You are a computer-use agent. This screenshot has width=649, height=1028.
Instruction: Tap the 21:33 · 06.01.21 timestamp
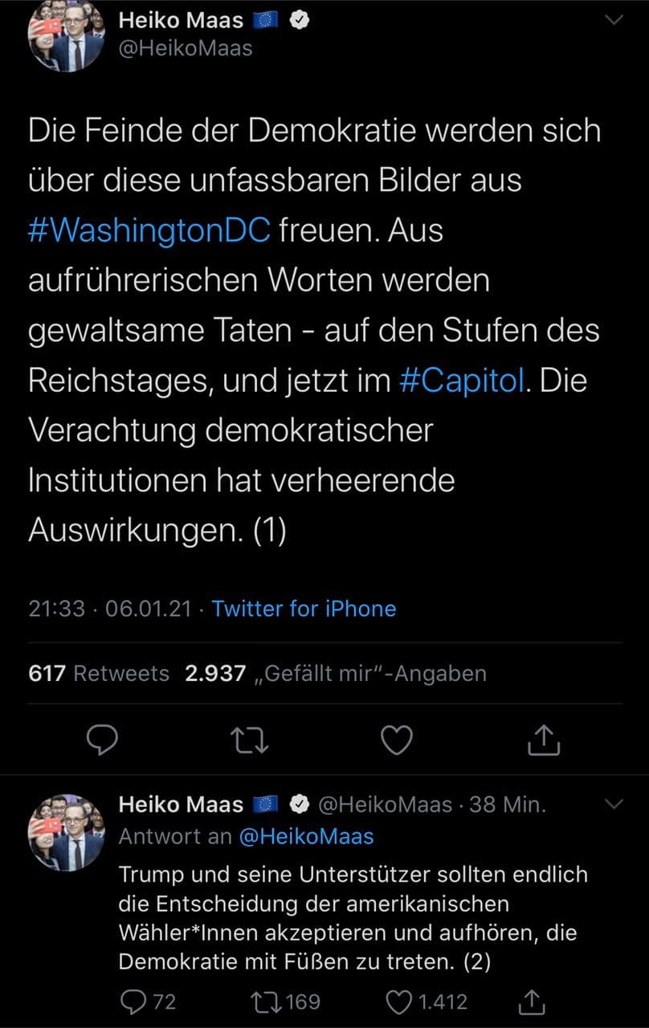tap(110, 608)
